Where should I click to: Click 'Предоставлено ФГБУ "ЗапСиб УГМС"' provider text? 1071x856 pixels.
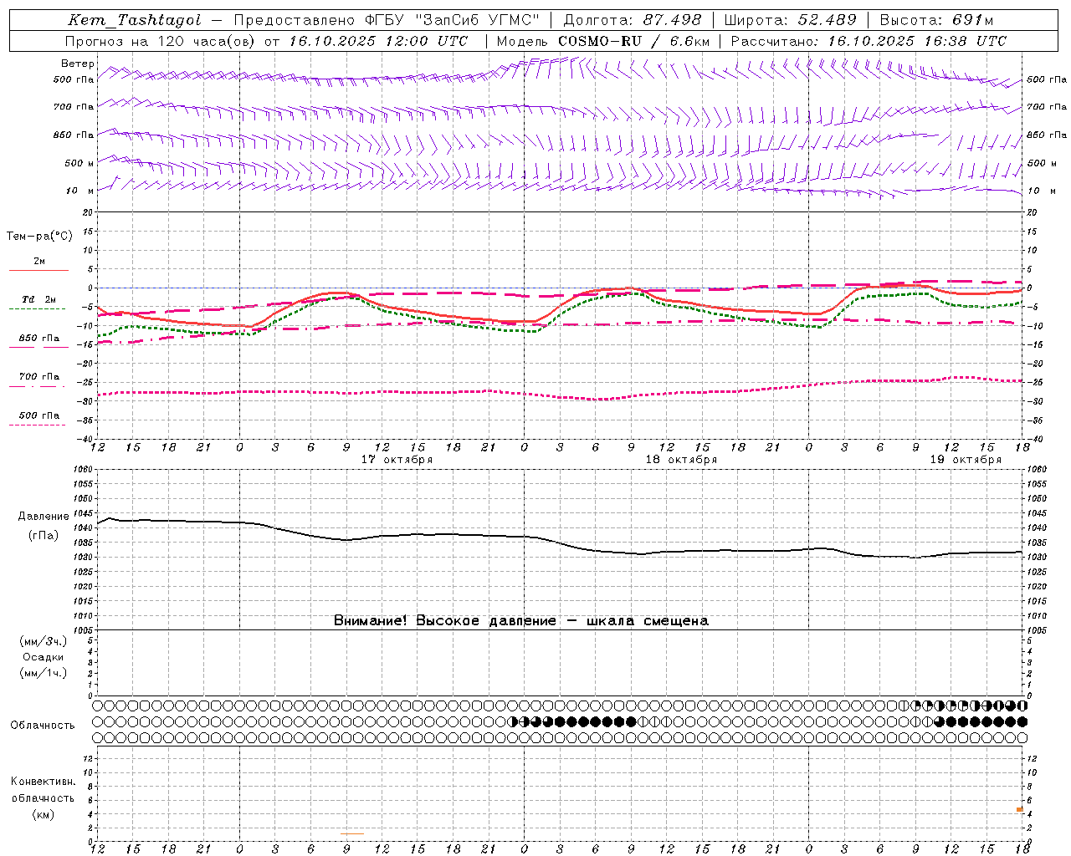click(x=387, y=20)
